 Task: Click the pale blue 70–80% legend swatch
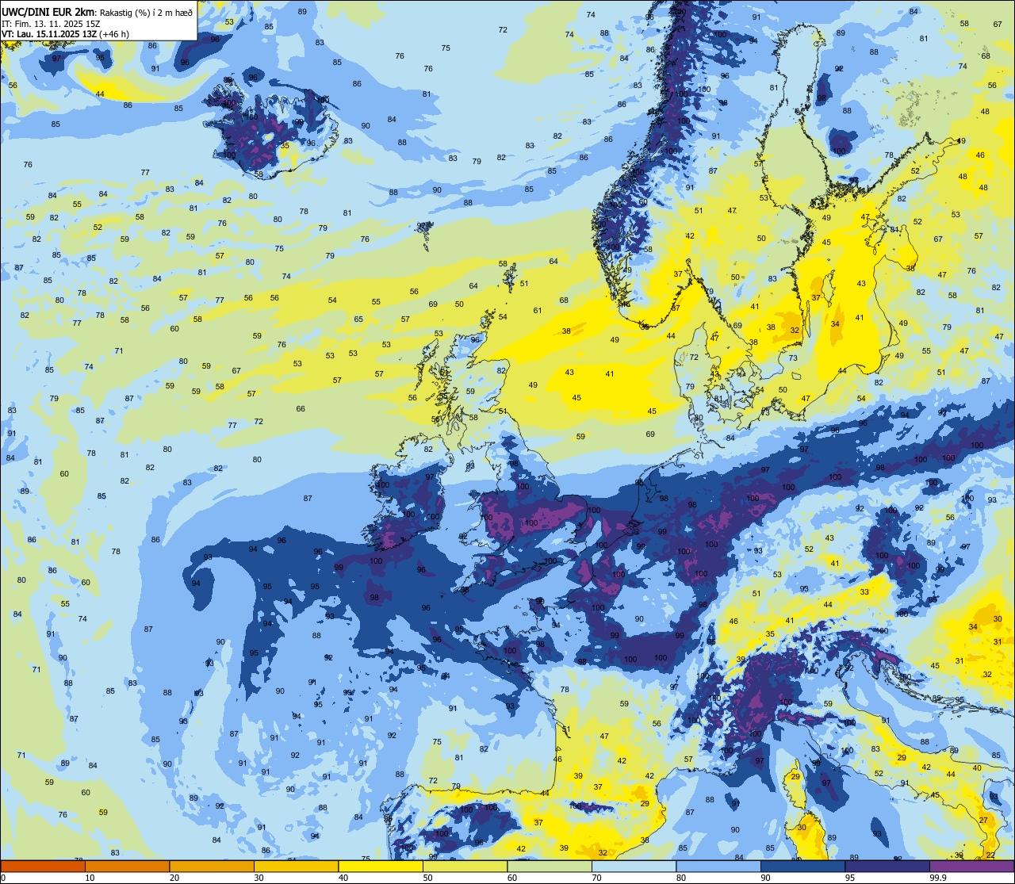point(634,867)
